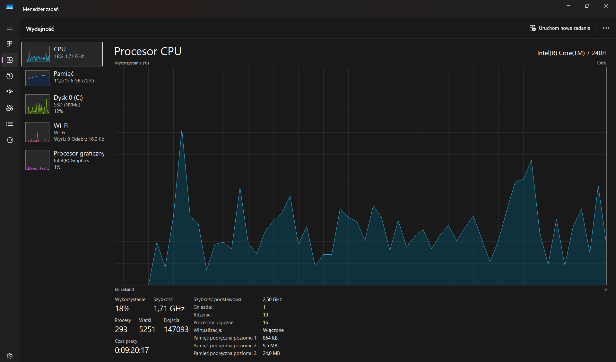Screen dimensions: 616x362
Task: Open the Startup apps icon
Action: (x=10, y=92)
